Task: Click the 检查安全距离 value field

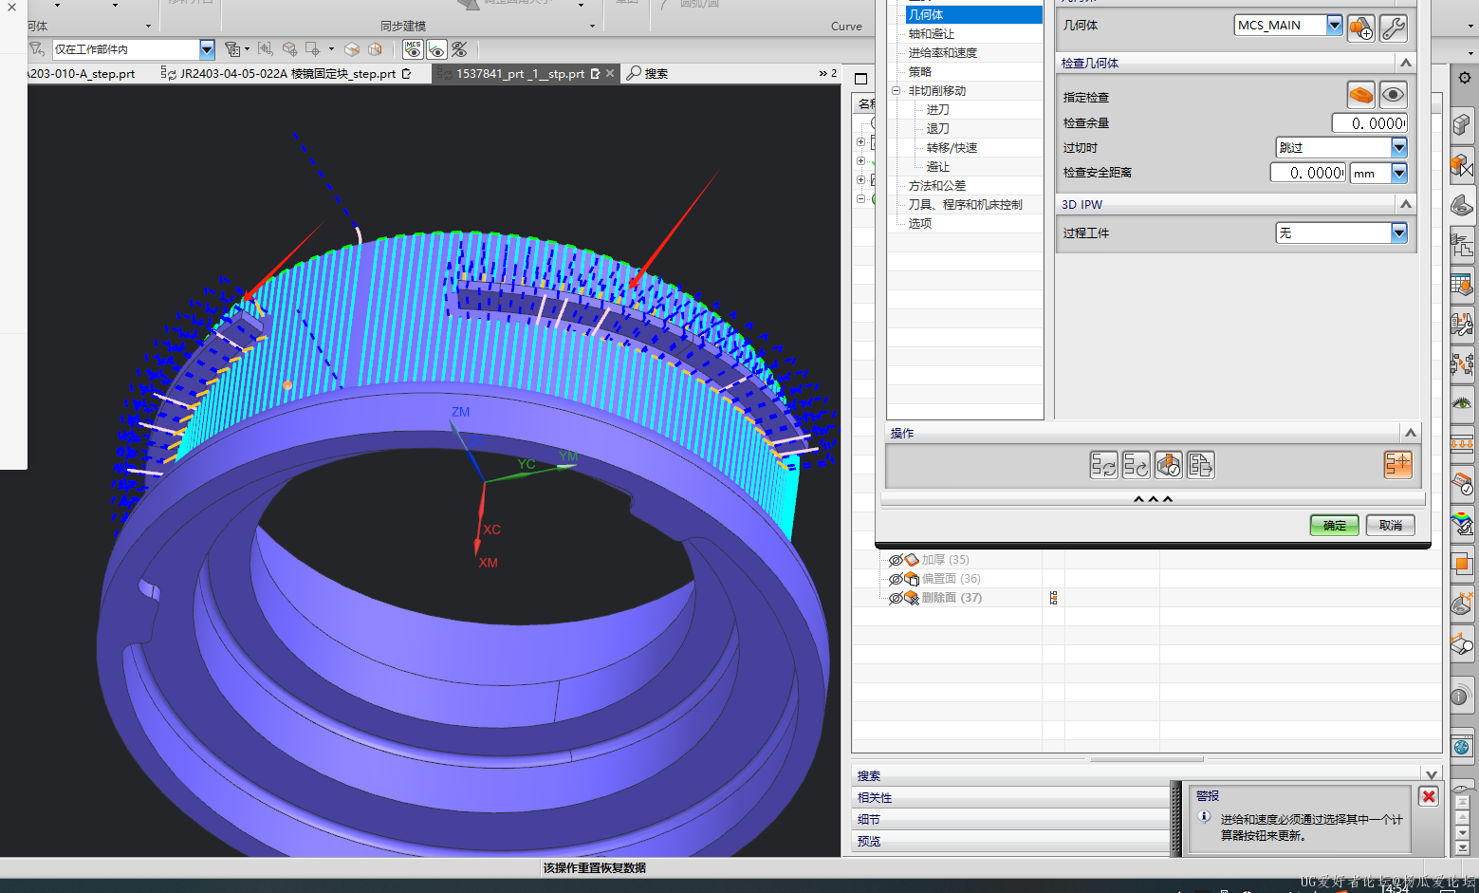Action: coord(1308,173)
